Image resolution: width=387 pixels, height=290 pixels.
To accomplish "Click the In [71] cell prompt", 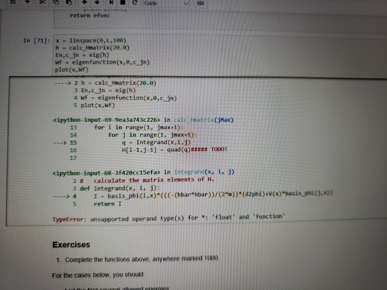I will [x=36, y=40].
